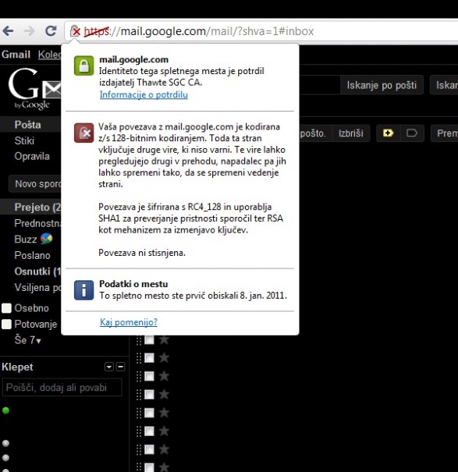This screenshot has width=458, height=472.
Task: Click the chat search field Poišči, dodaj ali povabi
Action: tap(62, 388)
